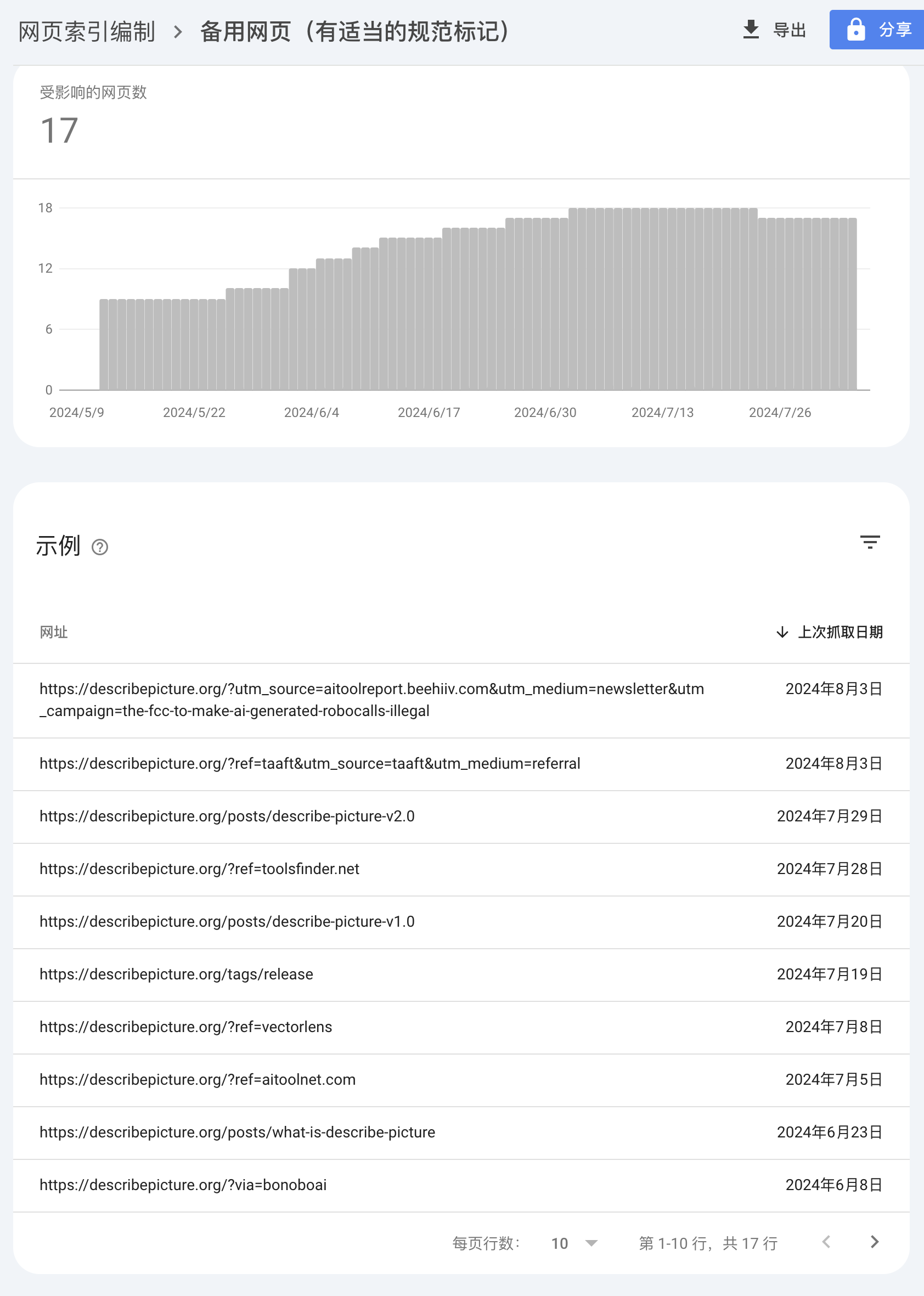Click the sort arrow by 上次抓取日期
924x1296 pixels.
(782, 632)
